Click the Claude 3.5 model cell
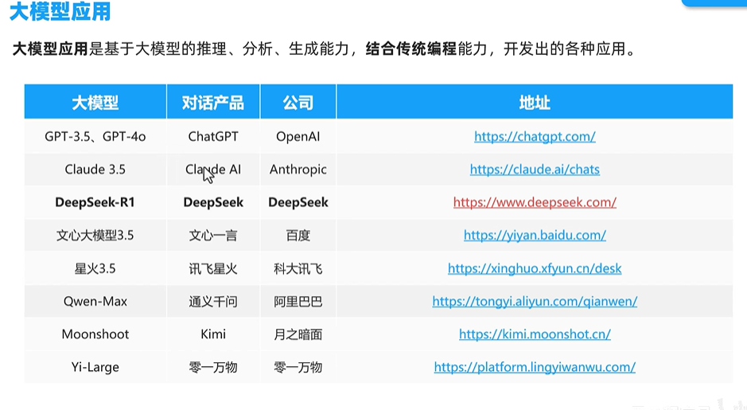Image resolution: width=747 pixels, height=410 pixels. point(95,170)
